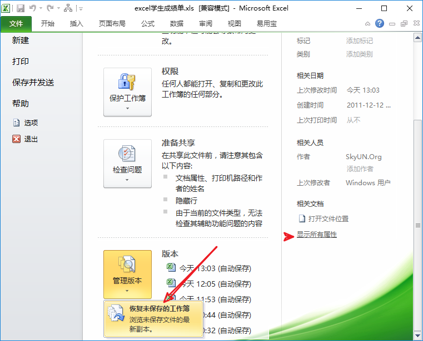Click the options icon beside 选项
The image size is (423, 341).
click(17, 123)
